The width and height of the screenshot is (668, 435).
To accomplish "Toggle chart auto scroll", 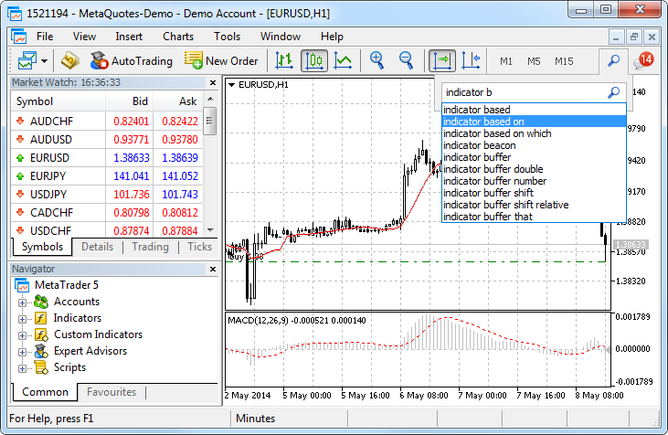I will click(441, 61).
